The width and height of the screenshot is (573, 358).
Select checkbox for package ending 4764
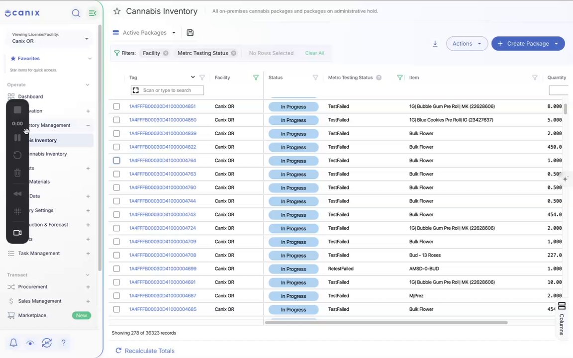[116, 161]
